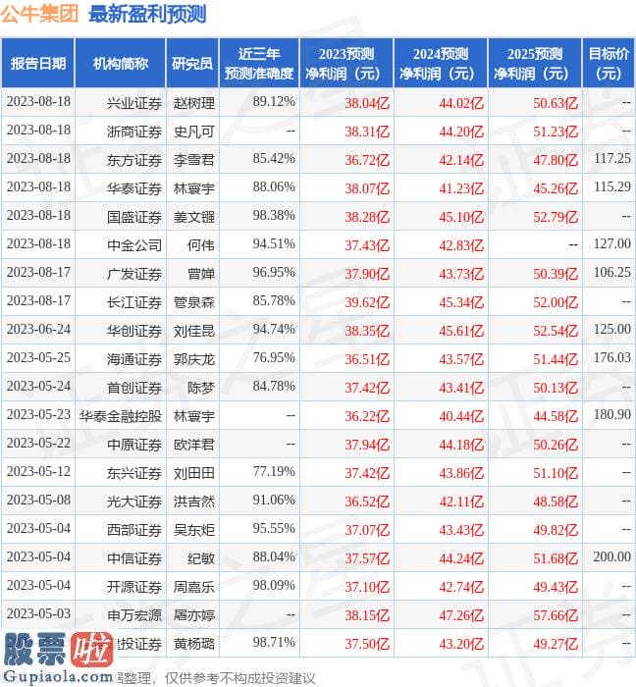
Task: Click the 机构简称 column header
Action: (121, 64)
